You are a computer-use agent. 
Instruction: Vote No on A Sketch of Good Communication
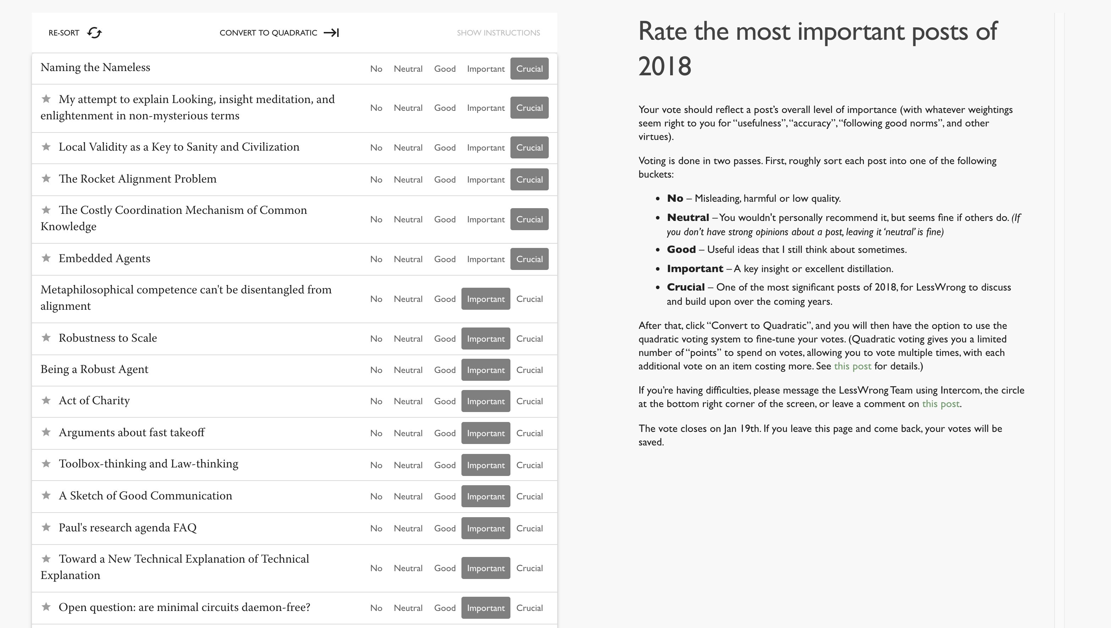[x=376, y=496]
